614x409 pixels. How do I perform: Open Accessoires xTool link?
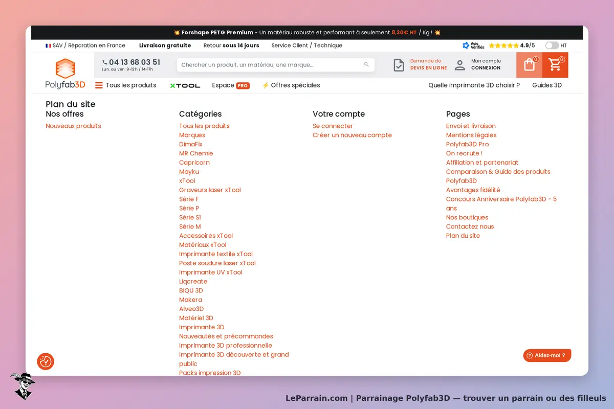206,236
